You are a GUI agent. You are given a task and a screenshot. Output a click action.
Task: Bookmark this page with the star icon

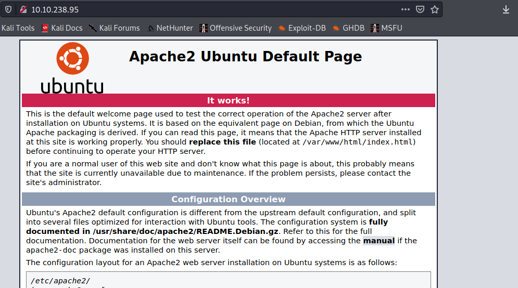434,9
